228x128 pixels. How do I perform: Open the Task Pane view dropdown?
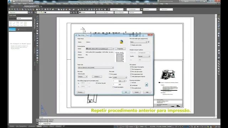click(x=24, y=18)
